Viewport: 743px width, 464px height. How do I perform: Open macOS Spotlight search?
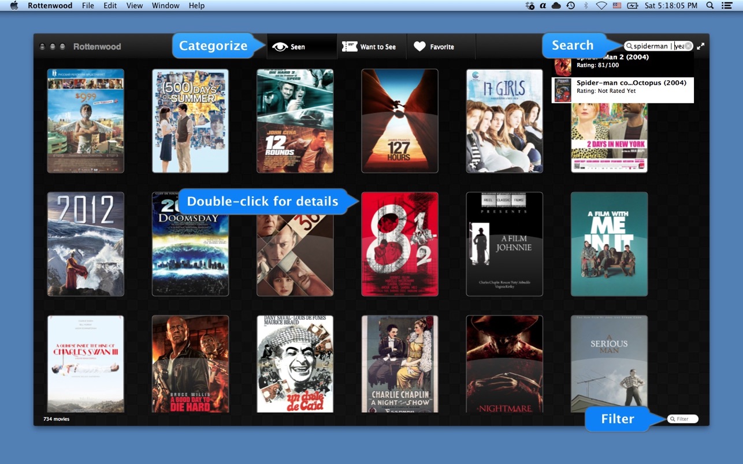[710, 6]
